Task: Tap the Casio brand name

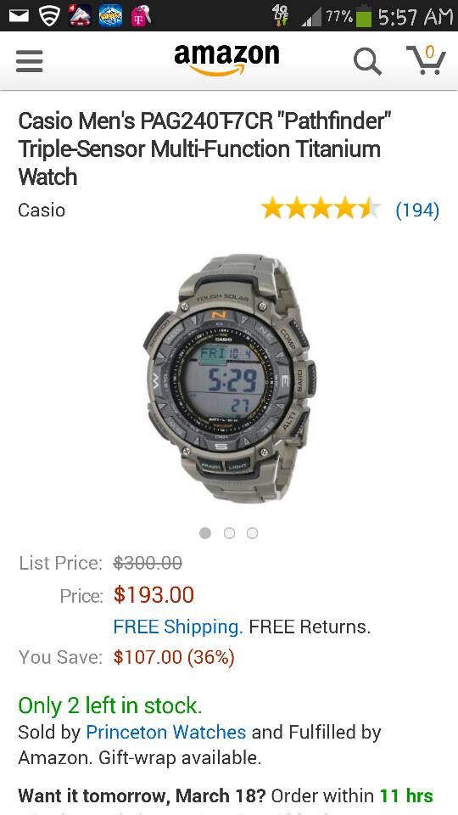Action: pyautogui.click(x=42, y=210)
